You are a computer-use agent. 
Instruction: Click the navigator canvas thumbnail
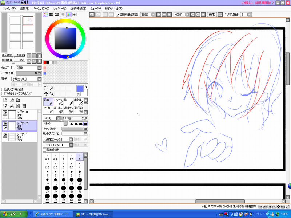pos(21,33)
